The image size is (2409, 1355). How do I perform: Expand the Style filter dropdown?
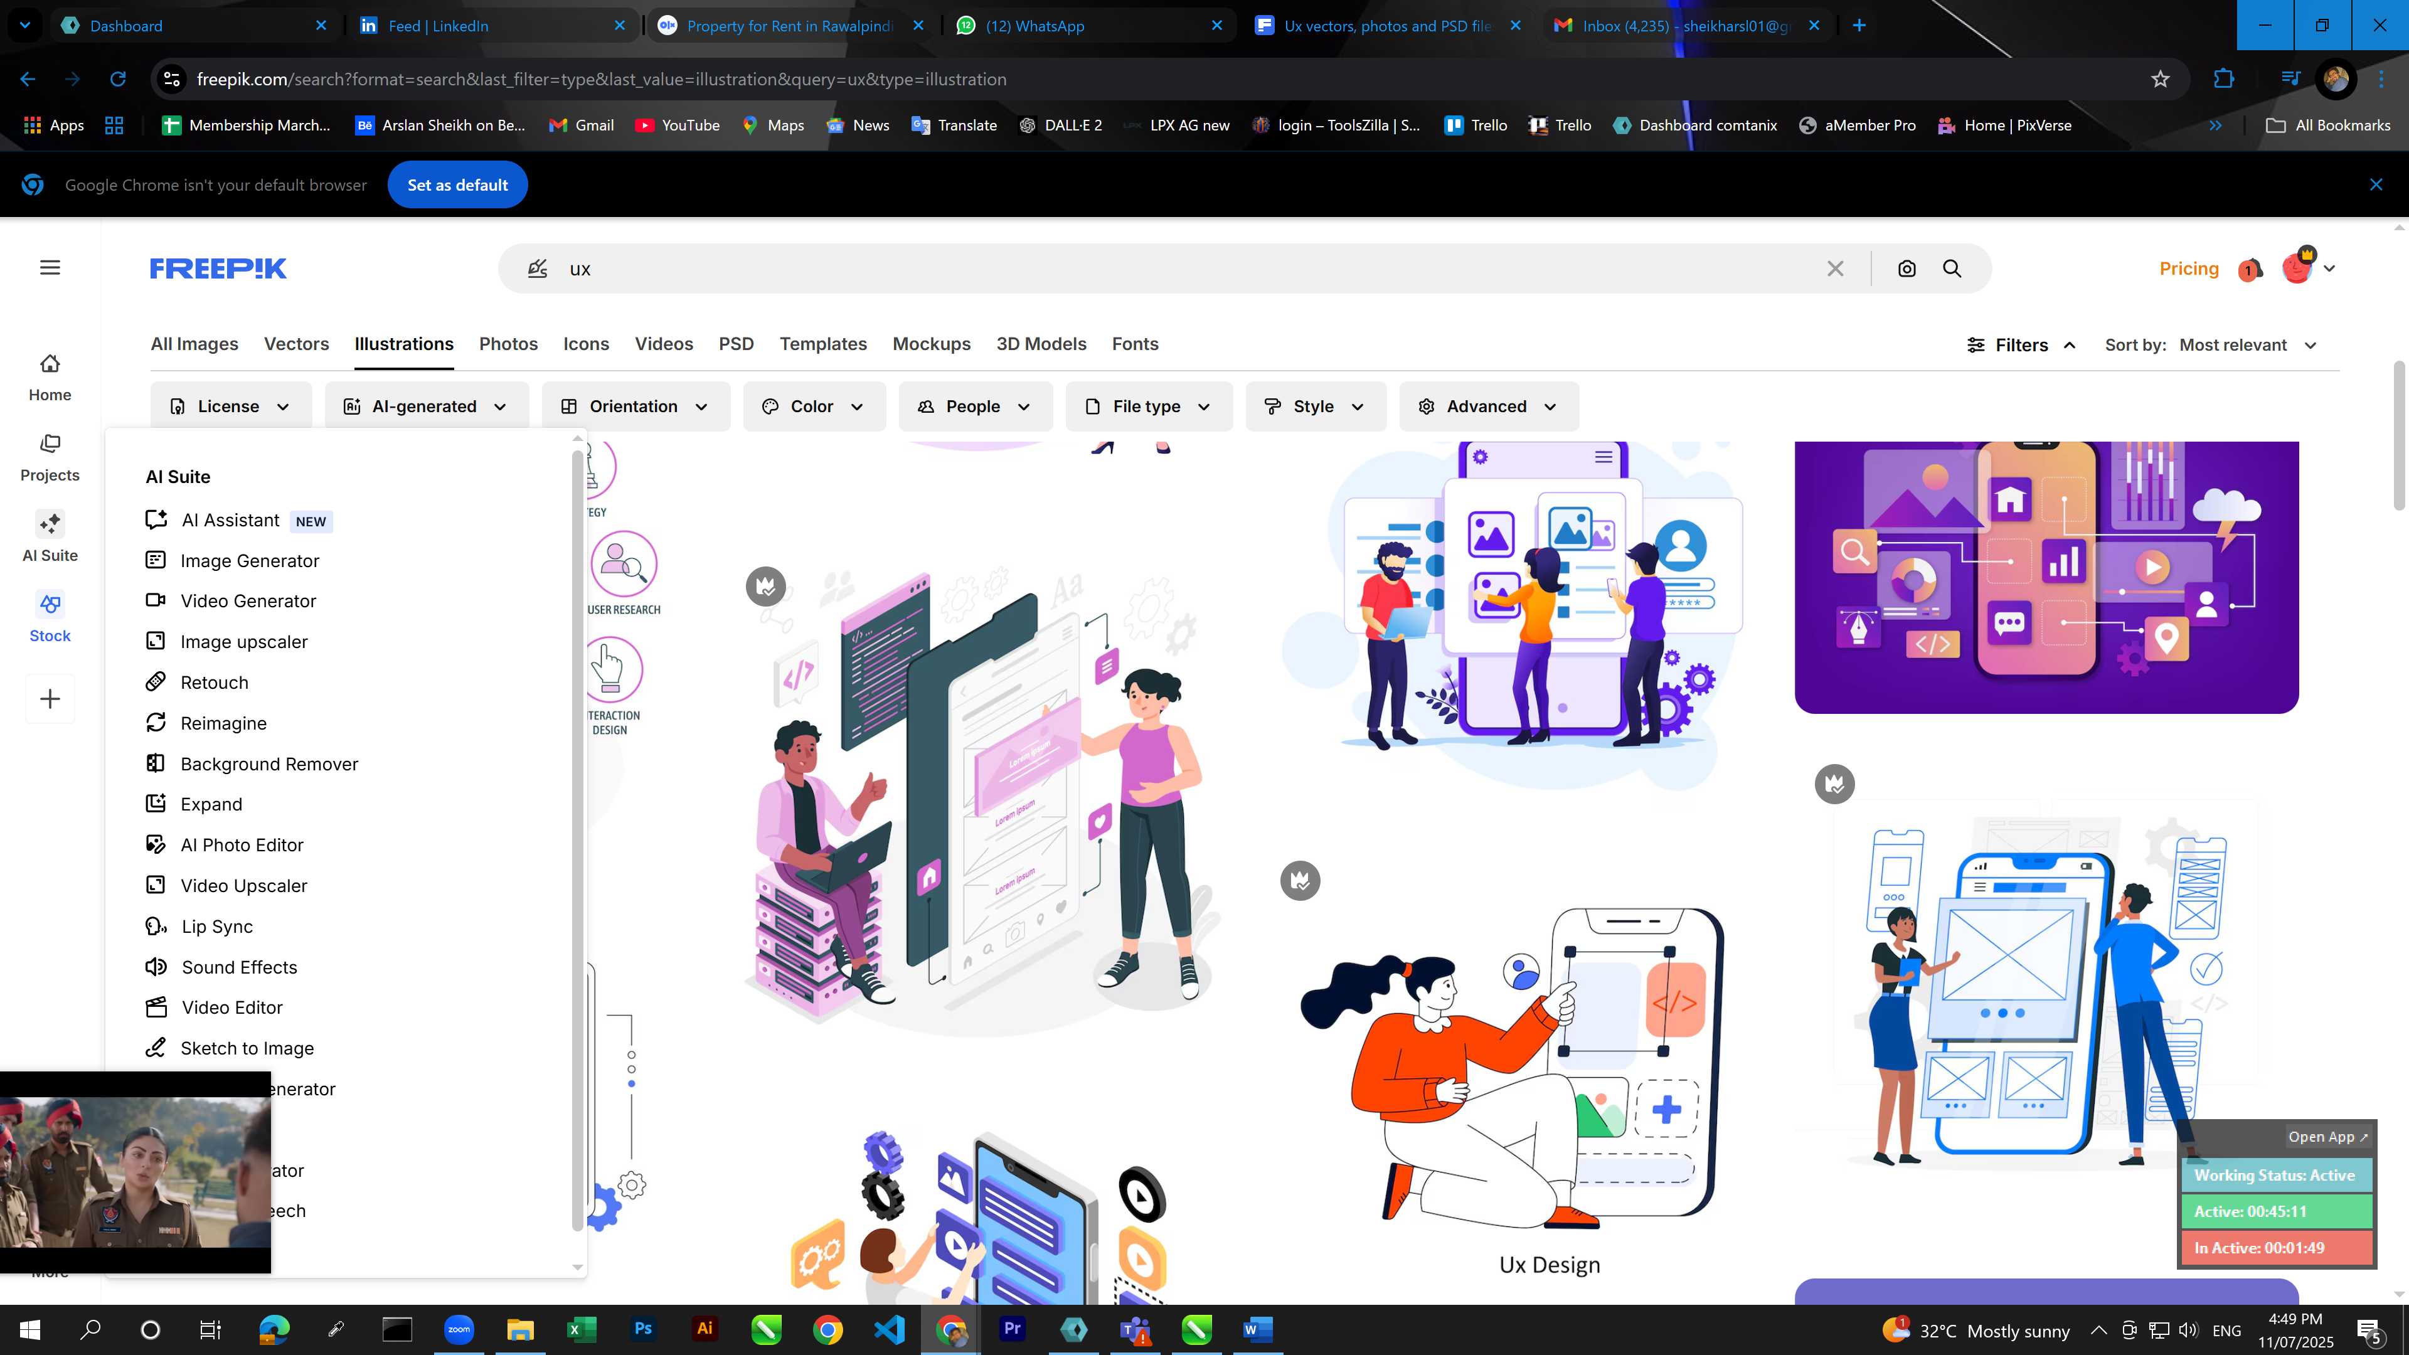[1316, 406]
